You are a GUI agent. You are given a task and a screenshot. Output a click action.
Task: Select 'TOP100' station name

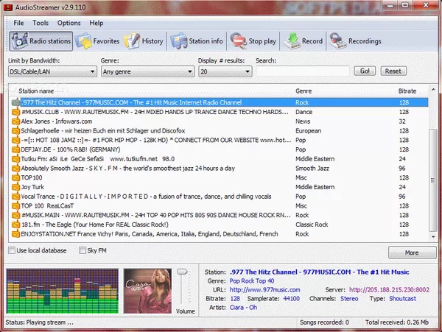point(32,177)
